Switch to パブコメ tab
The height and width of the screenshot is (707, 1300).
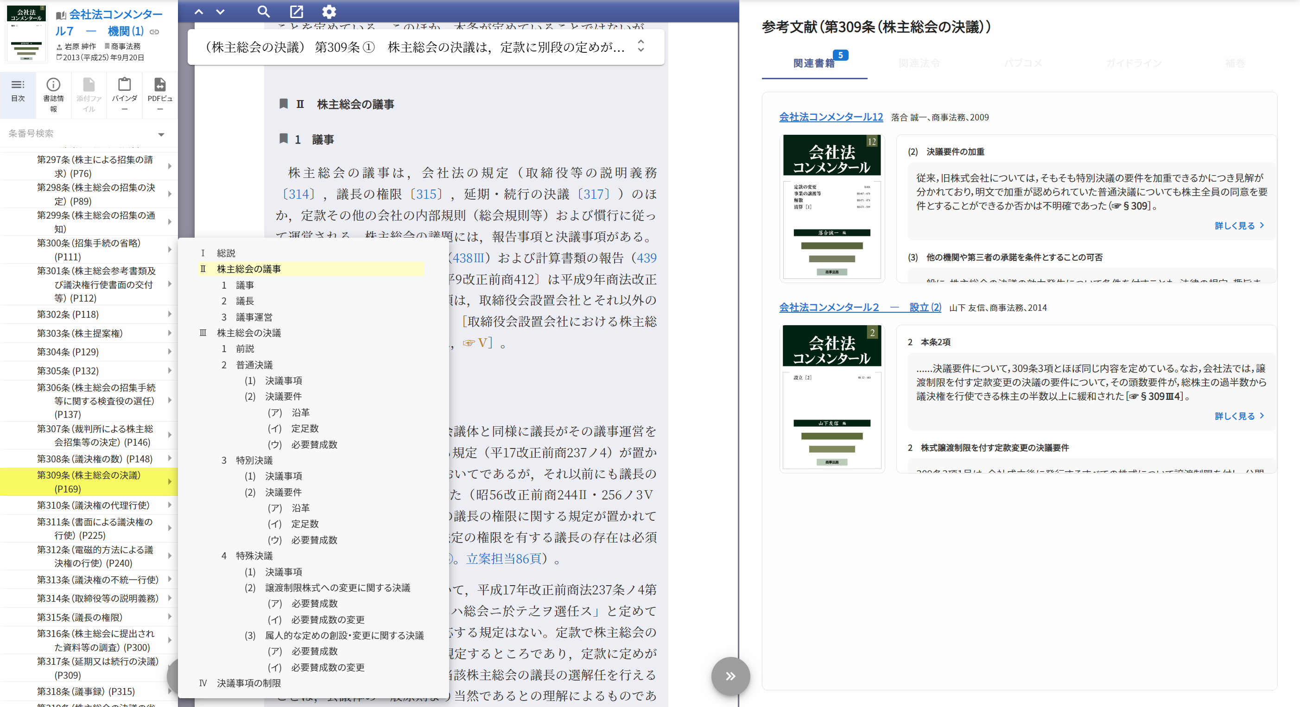(1022, 63)
